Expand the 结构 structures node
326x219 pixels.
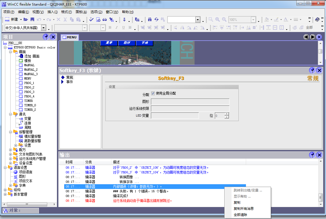pyautogui.click(x=5, y=190)
